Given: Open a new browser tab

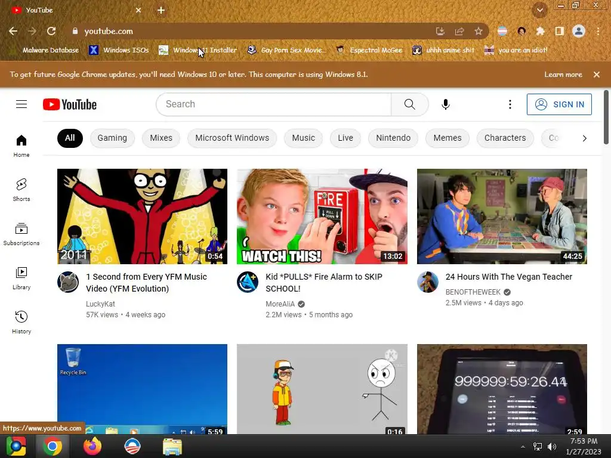Looking at the screenshot, I should click(x=161, y=10).
